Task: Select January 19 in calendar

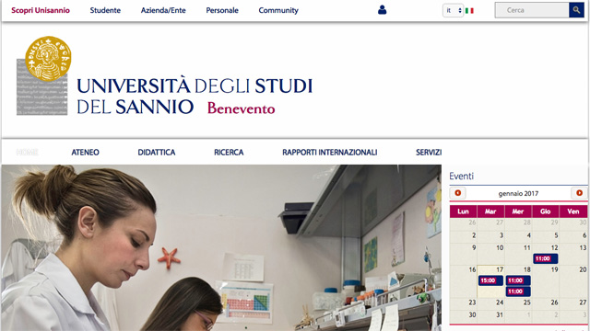Action: coord(555,269)
